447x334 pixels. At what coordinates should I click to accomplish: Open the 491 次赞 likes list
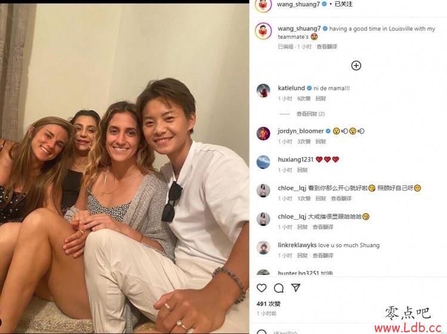[268, 304]
